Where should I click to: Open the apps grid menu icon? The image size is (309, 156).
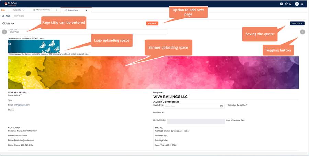click(x=302, y=4)
